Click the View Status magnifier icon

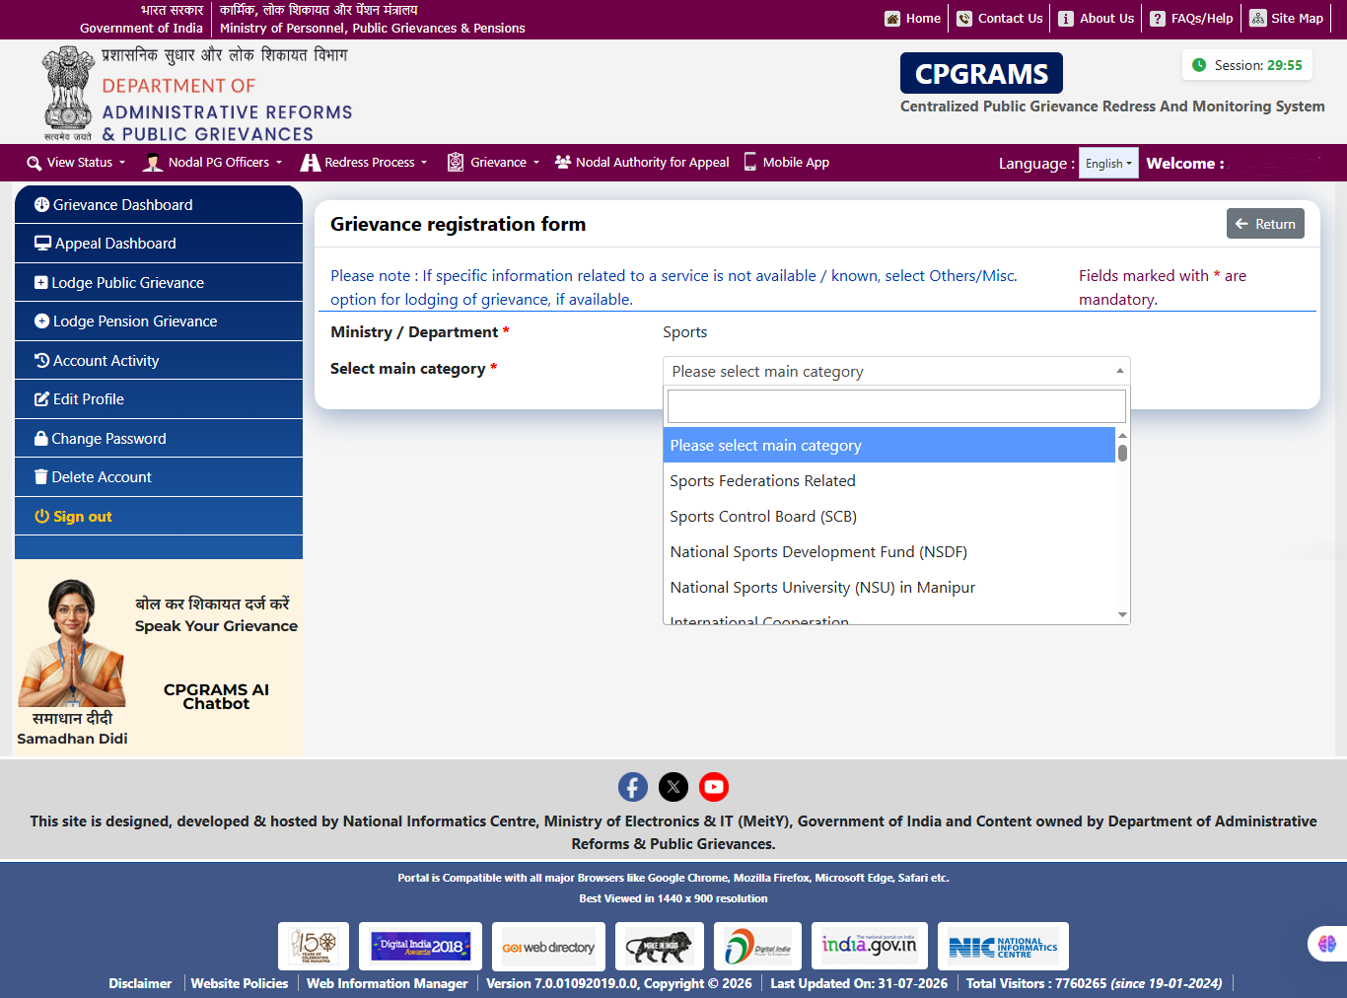pyautogui.click(x=35, y=164)
